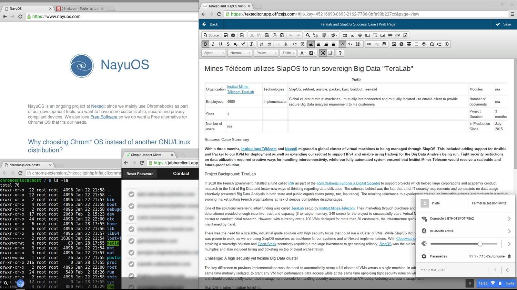Increase indent of the paragraph
Viewport: 517px width, 290px height.
tap(286, 44)
